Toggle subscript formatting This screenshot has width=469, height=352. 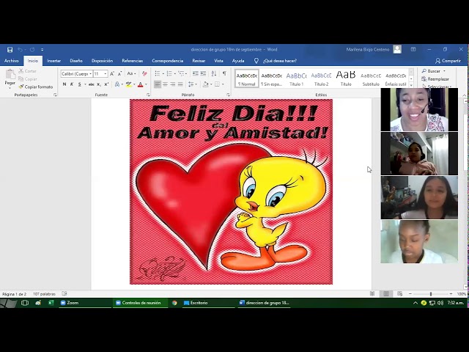tap(99, 84)
